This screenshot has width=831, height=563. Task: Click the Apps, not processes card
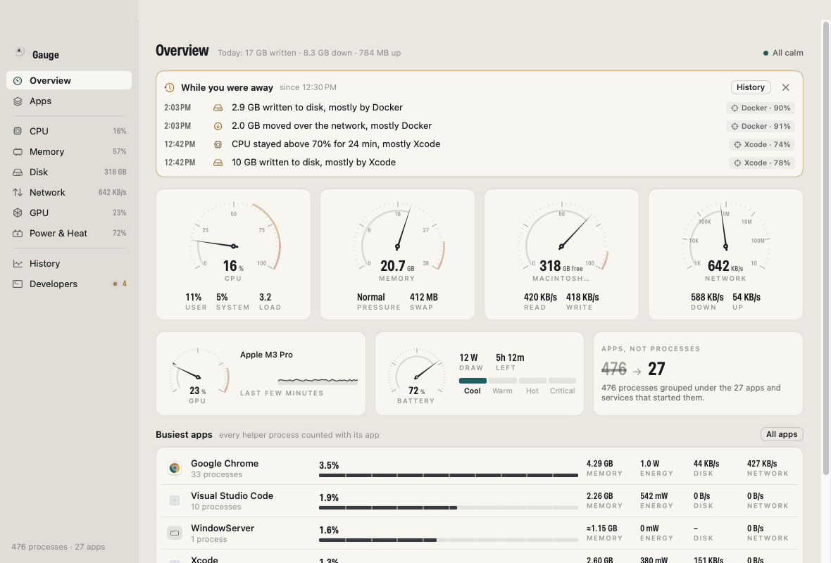click(x=698, y=374)
